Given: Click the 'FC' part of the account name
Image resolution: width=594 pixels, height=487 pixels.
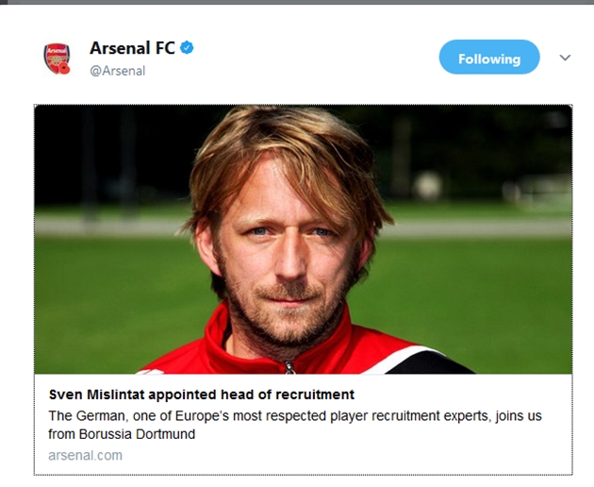Looking at the screenshot, I should 163,47.
